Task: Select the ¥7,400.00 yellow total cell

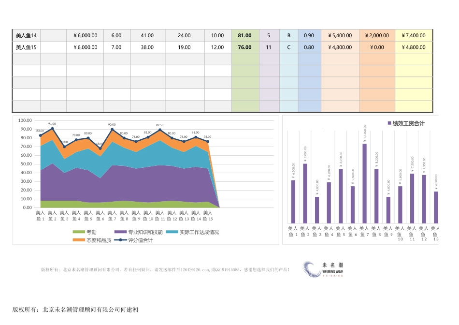Action: (413, 35)
